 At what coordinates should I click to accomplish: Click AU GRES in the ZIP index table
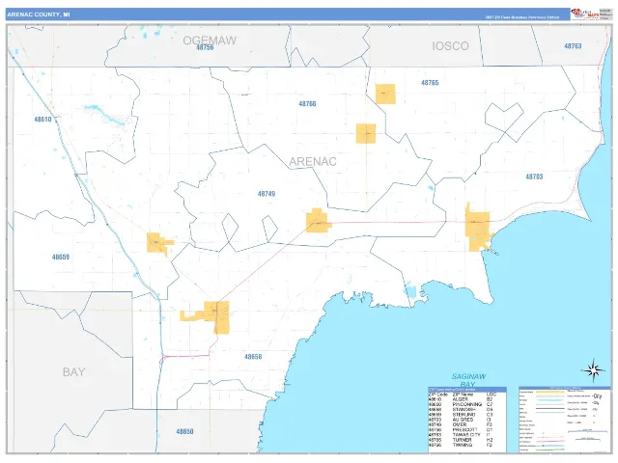tap(463, 420)
